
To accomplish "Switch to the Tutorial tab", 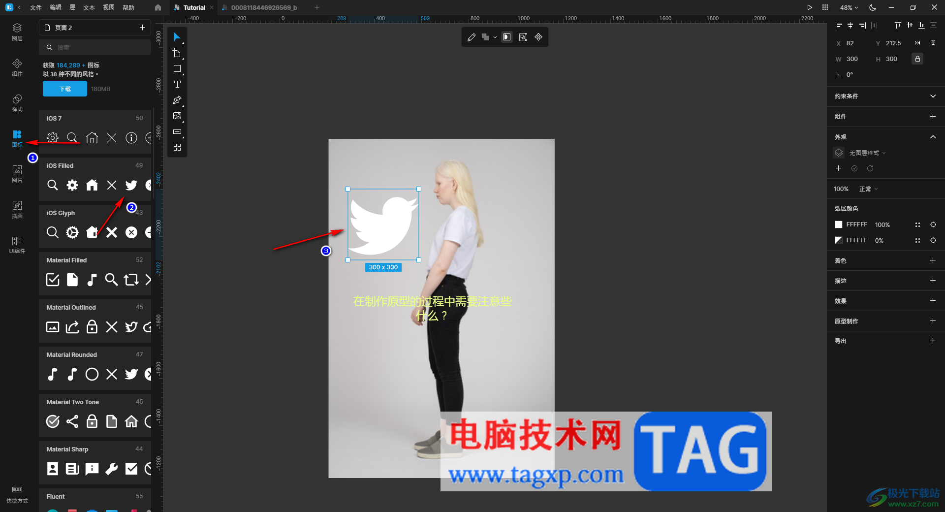I will click(194, 7).
